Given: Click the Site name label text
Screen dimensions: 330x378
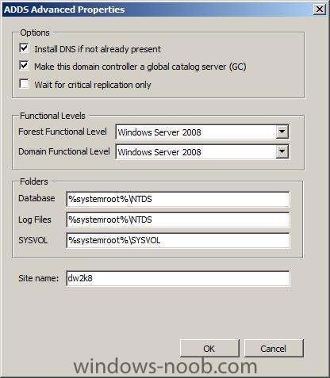Looking at the screenshot, I should 39,278.
